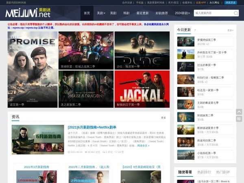Open The Promise 诺言第一季 poster

coord(33,70)
